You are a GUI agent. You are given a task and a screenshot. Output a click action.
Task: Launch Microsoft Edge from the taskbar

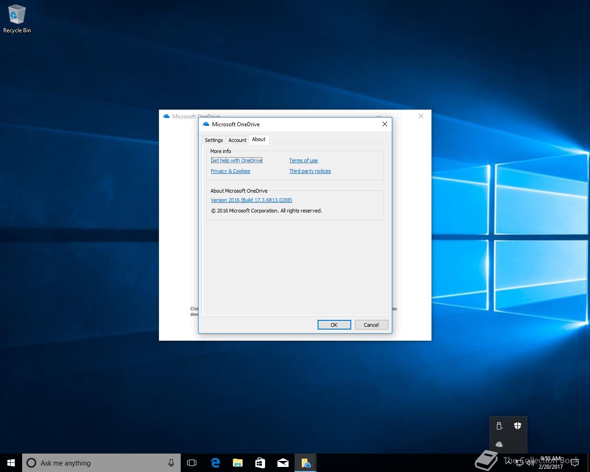tap(215, 463)
